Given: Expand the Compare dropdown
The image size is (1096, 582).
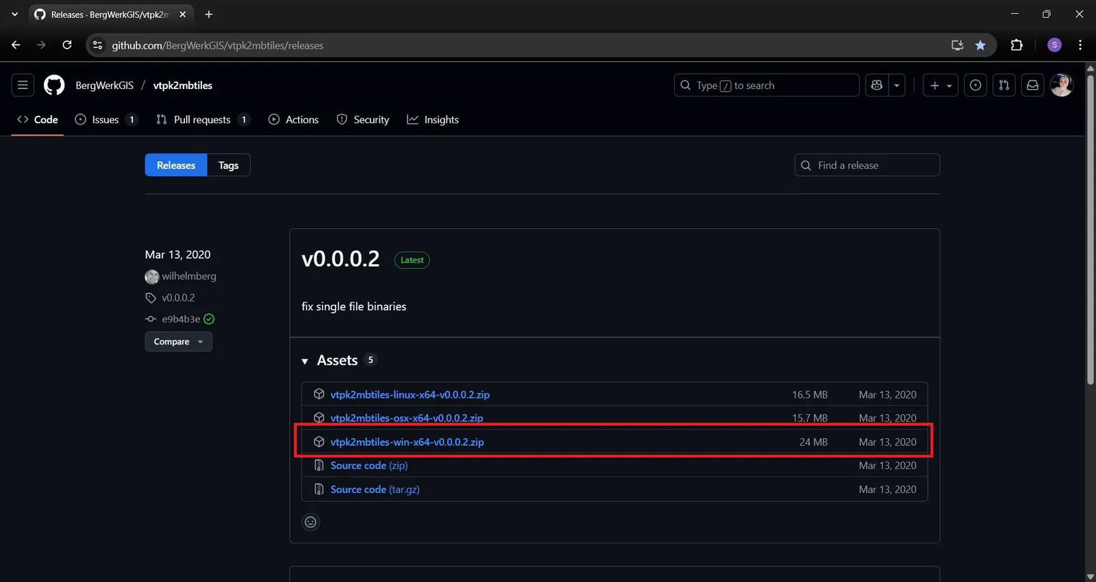Looking at the screenshot, I should [x=178, y=341].
